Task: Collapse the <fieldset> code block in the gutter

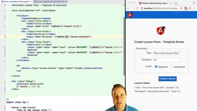Action: 6,16
